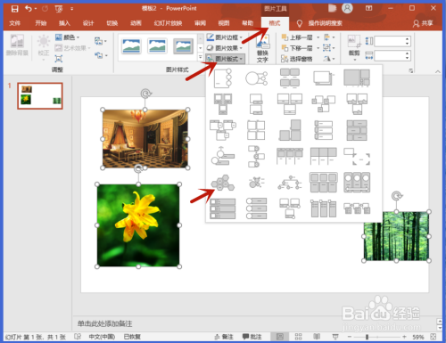Switch to the 开始 tab
446x343 pixels.
coord(41,23)
